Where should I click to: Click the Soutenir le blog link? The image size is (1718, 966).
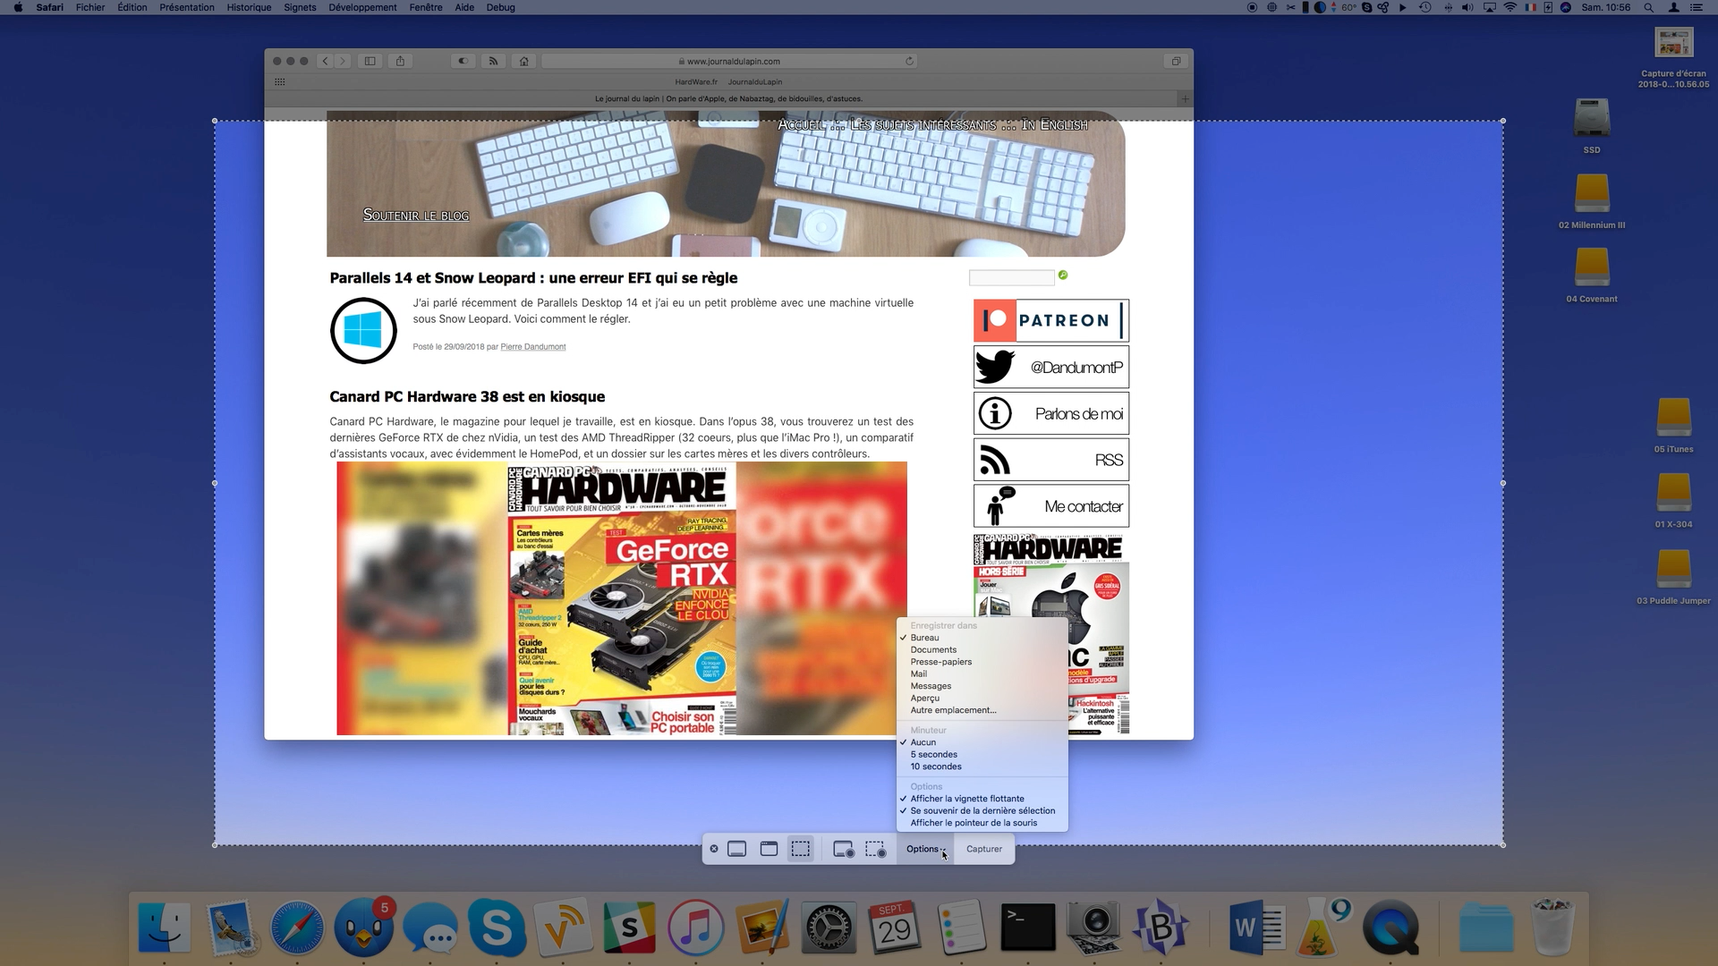point(416,215)
